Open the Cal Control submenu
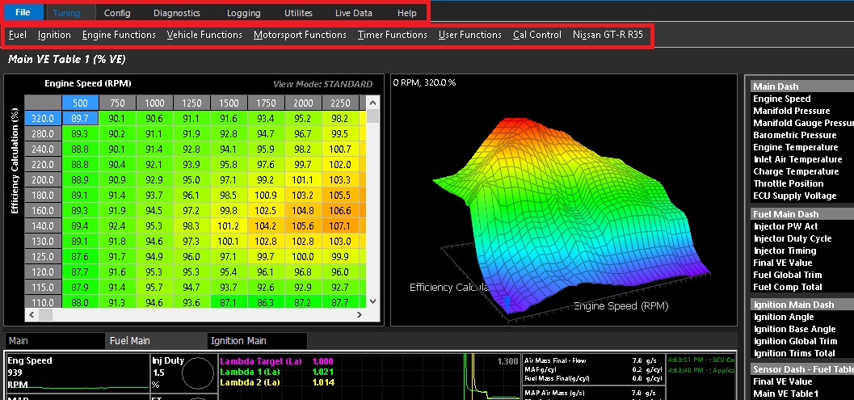The width and height of the screenshot is (854, 400). [x=537, y=35]
